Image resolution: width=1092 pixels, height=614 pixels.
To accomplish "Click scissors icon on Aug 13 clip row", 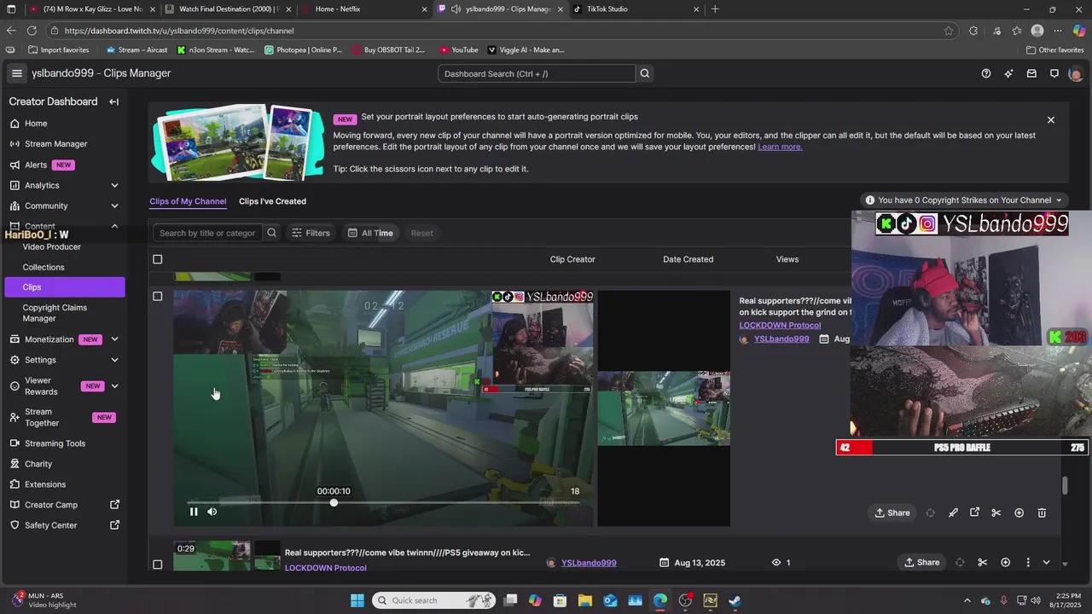I will point(983,562).
